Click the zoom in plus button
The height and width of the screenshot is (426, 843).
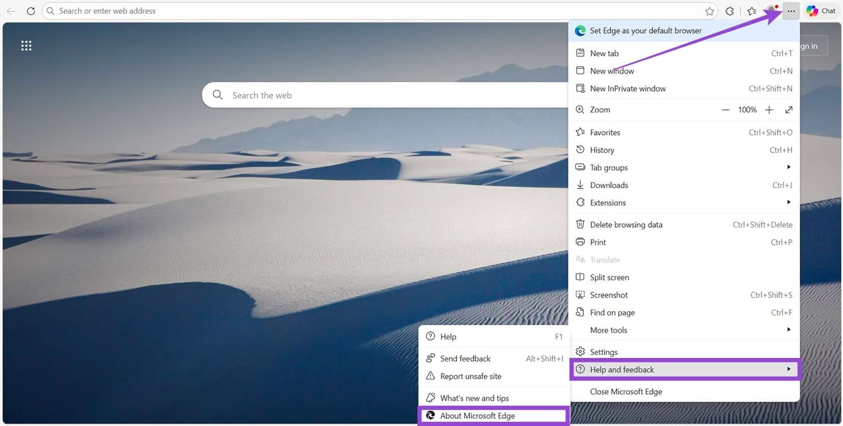point(769,110)
